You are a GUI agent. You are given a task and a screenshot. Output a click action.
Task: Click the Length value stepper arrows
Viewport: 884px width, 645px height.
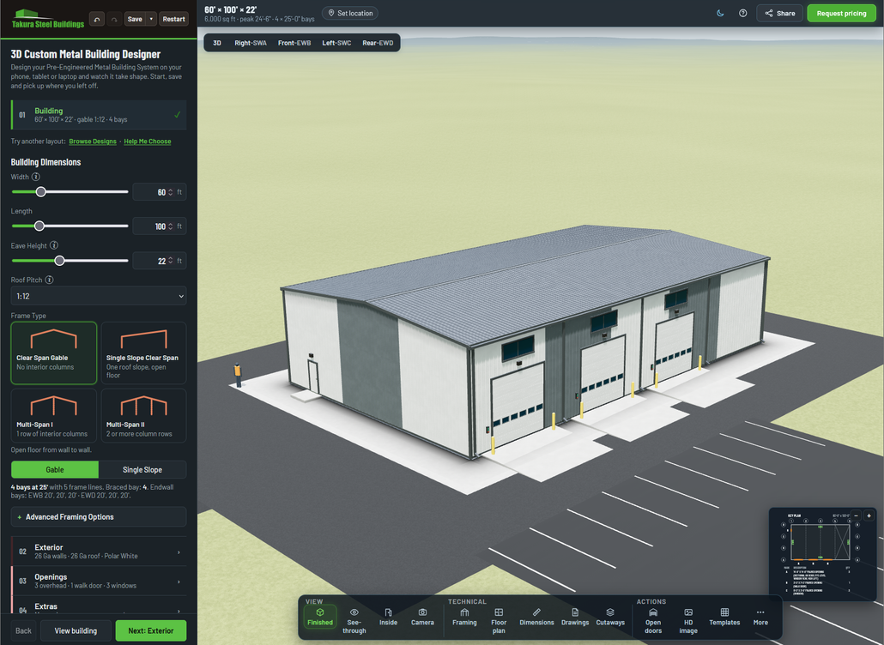click(170, 226)
